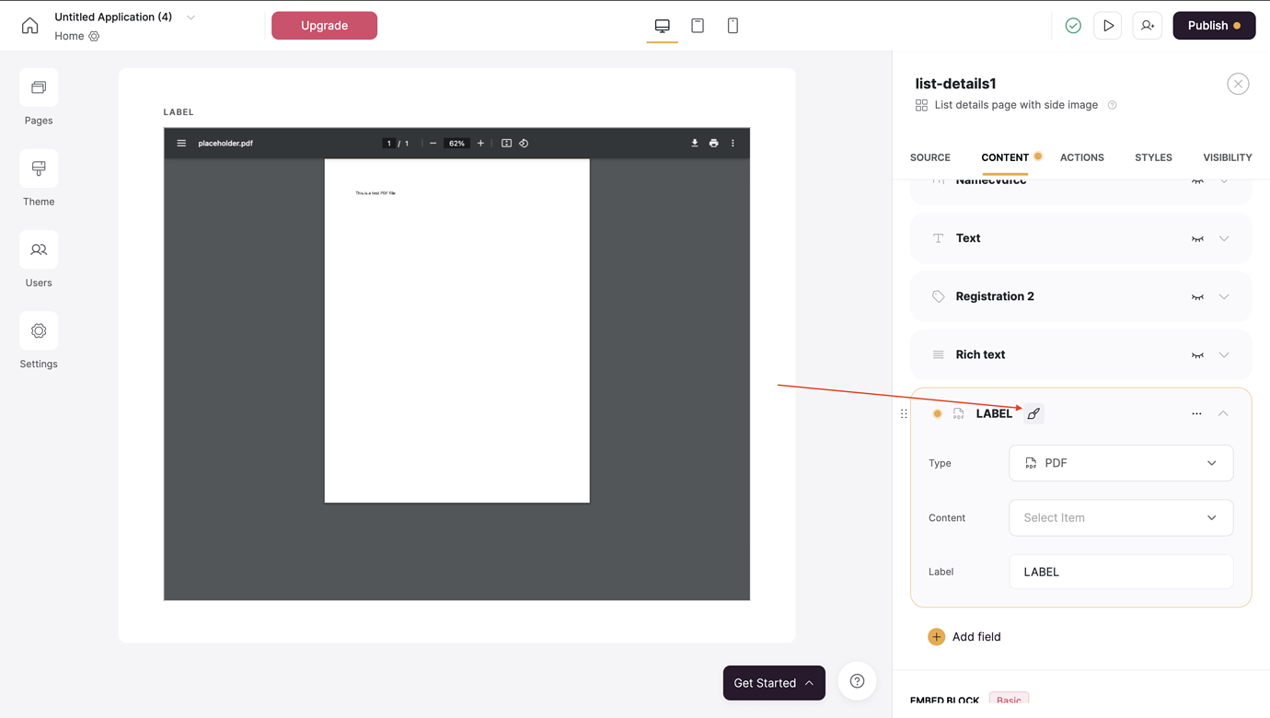Viewport: 1270px width, 718px height.
Task: Open the Pages panel in the sidebar
Action: tap(38, 97)
